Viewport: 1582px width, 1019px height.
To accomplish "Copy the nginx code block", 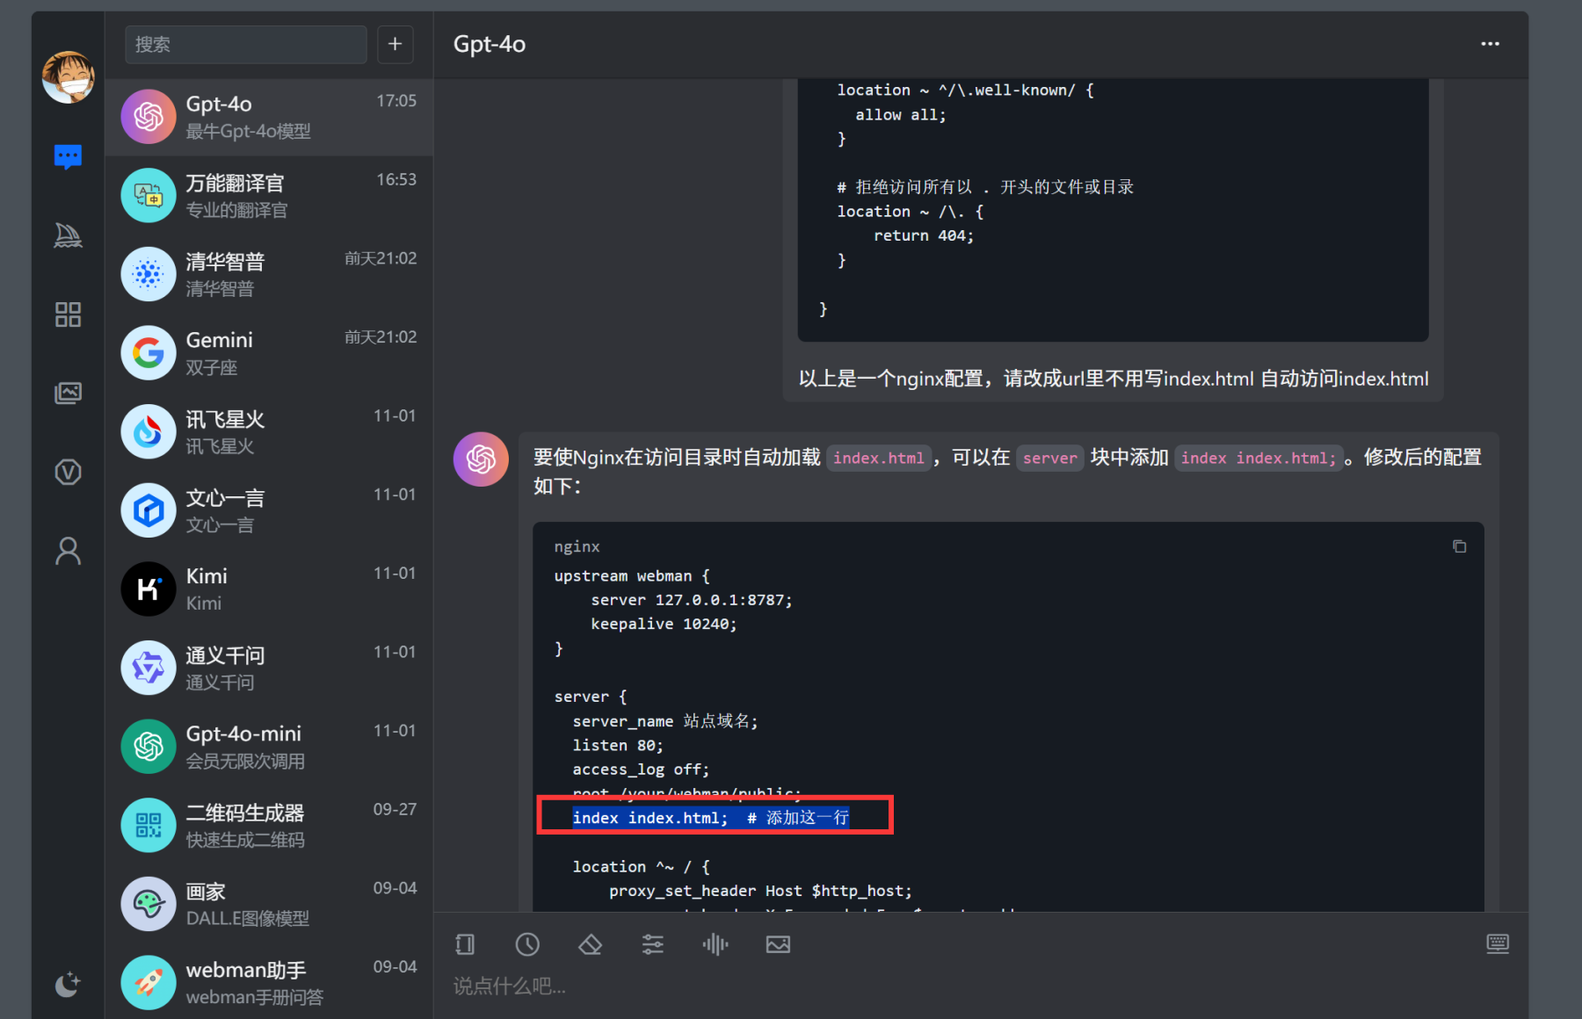I will point(1459,546).
